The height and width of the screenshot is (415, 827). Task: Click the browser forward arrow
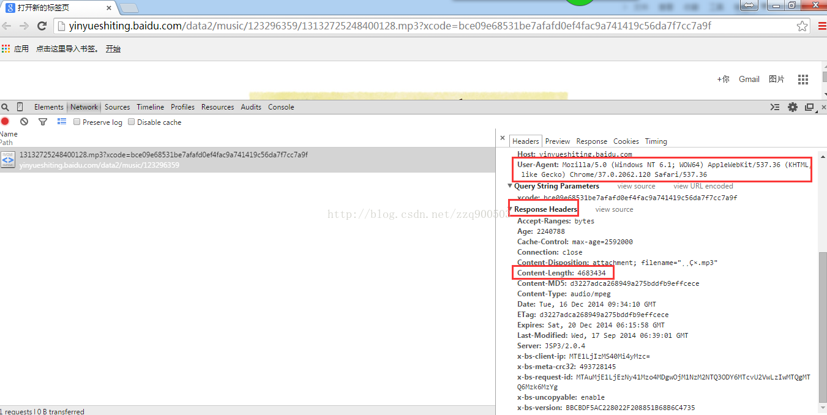point(24,26)
